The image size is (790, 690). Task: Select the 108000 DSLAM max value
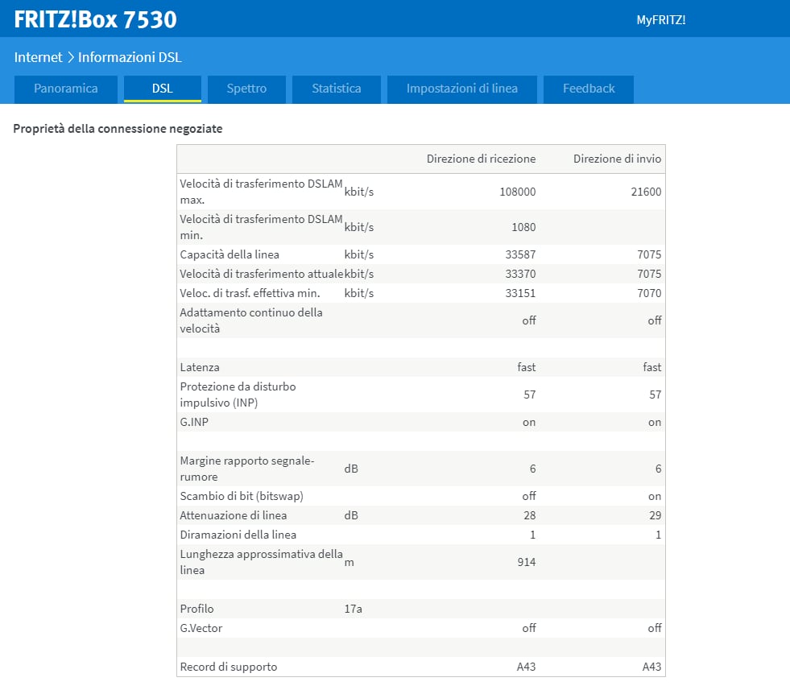click(x=517, y=192)
